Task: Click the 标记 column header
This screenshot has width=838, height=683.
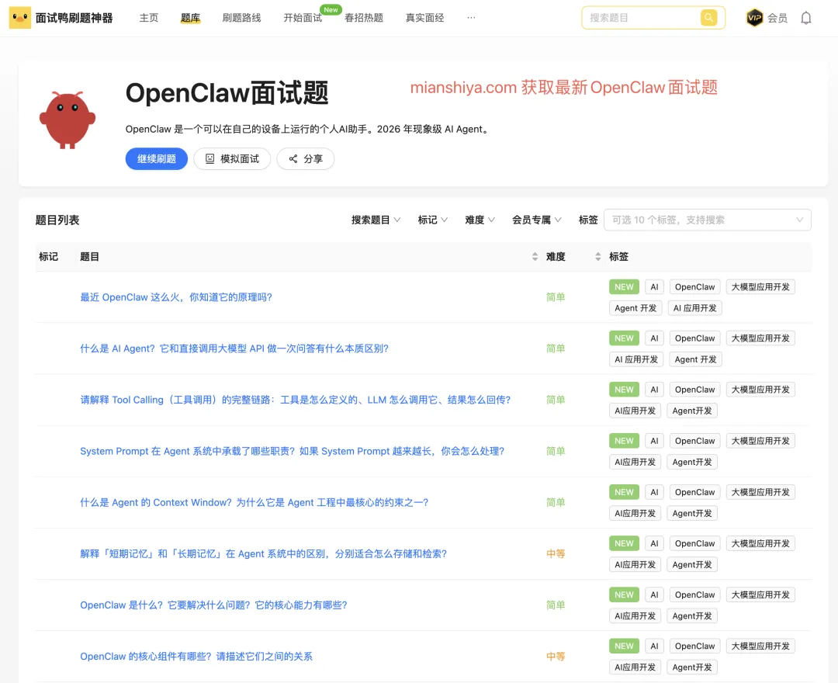Action: point(48,257)
